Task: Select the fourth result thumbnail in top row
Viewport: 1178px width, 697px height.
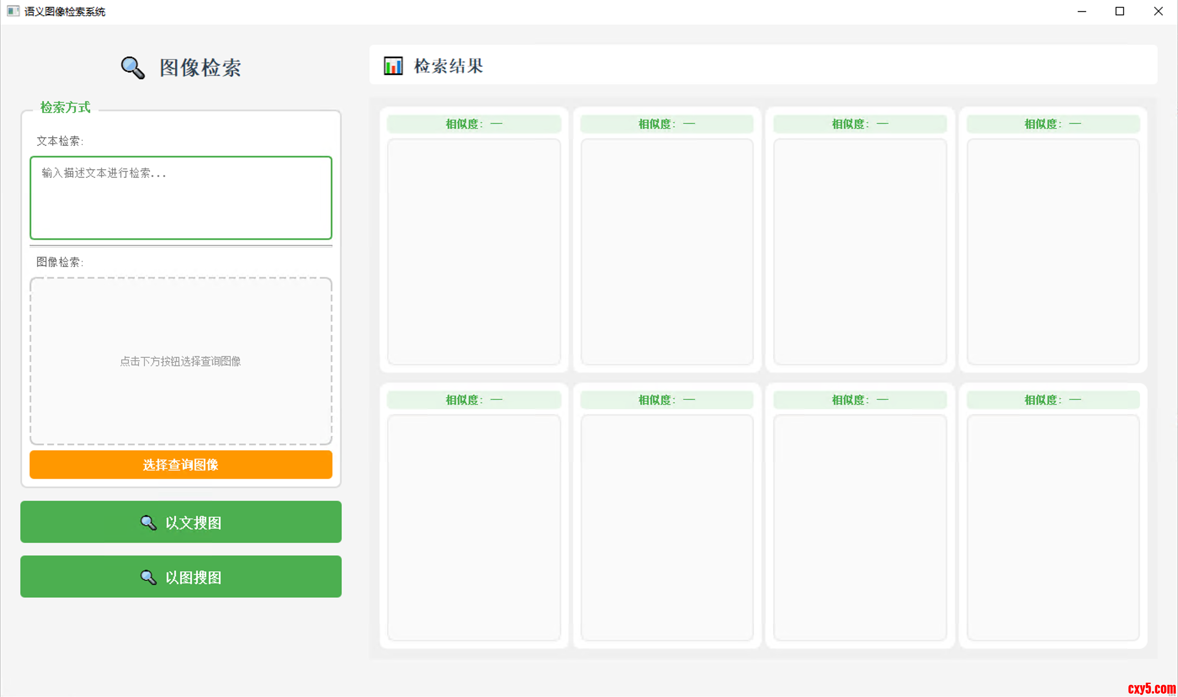Action: click(1053, 251)
